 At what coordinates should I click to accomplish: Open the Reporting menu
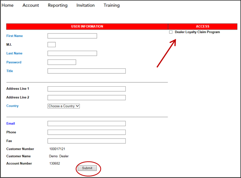click(58, 5)
